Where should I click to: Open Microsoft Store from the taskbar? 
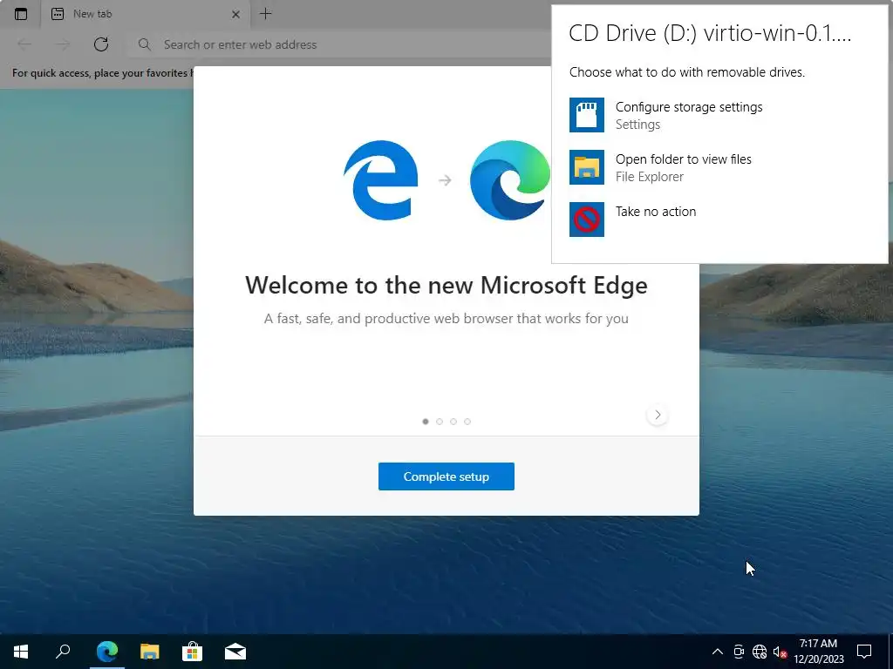click(193, 652)
